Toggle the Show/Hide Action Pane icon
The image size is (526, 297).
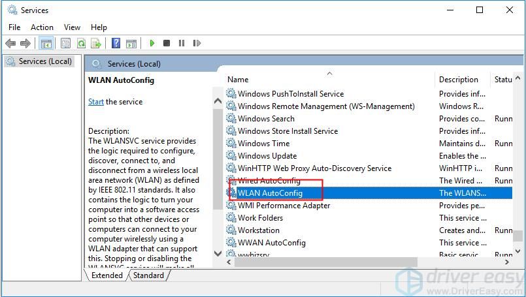point(131,43)
